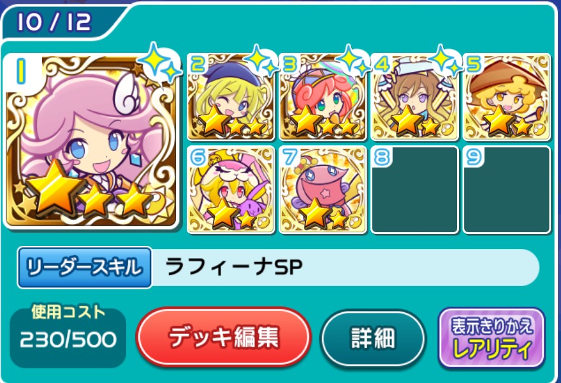The image size is (561, 383).
Task: Open deck editing with the red デッキ編集 button
Action: [224, 337]
